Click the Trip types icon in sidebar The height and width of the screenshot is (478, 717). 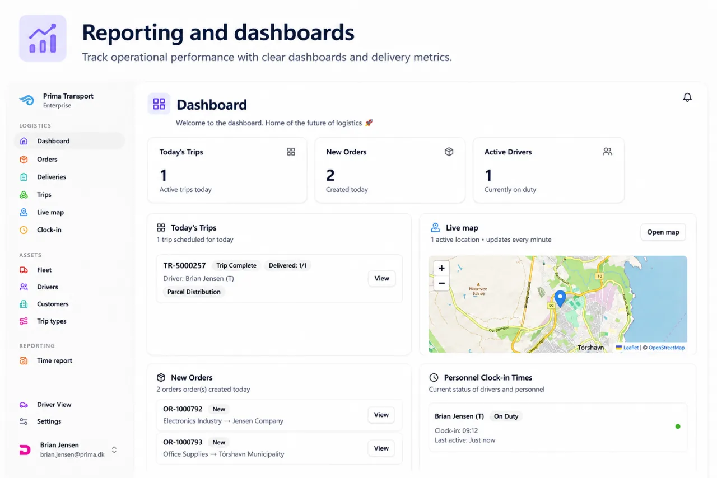point(24,321)
